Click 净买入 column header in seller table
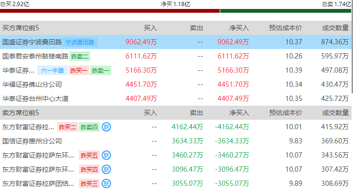This screenshot has width=353, height=191. coord(239,113)
